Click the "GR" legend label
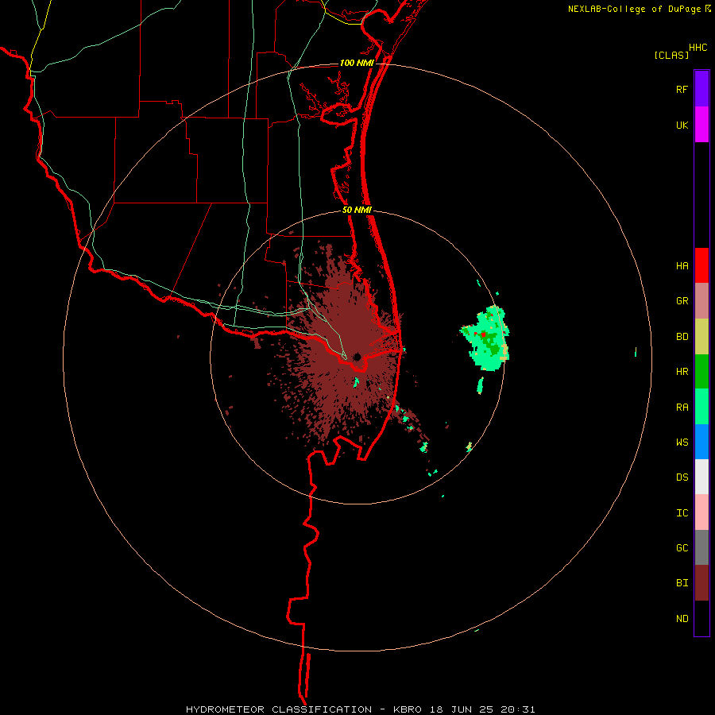The height and width of the screenshot is (715, 715). tap(682, 301)
